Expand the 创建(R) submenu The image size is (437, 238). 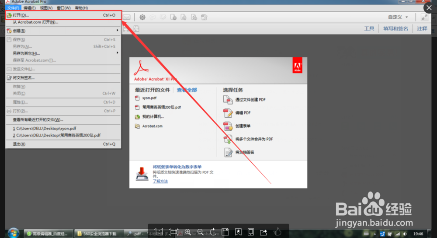tap(63, 31)
